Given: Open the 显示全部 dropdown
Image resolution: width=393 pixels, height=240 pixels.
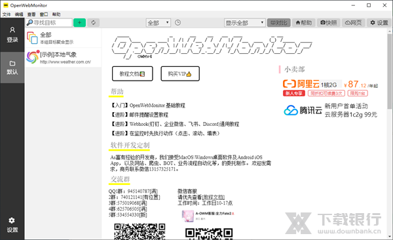Looking at the screenshot, I should [x=244, y=23].
